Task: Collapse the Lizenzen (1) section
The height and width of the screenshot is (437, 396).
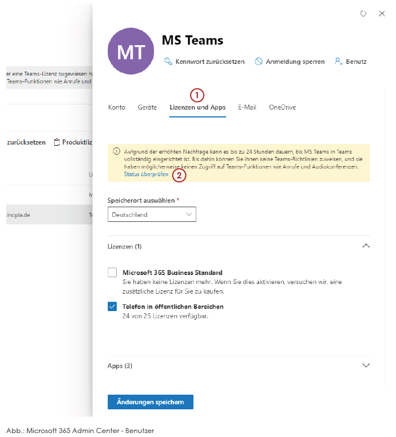Action: click(x=366, y=246)
